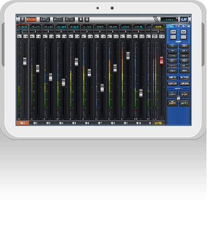This screenshot has height=226, width=207.
Task: Select the CH 2 channel label at bottom
Action: (x=36, y=123)
